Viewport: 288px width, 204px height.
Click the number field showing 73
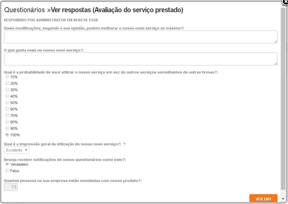click(x=11, y=187)
